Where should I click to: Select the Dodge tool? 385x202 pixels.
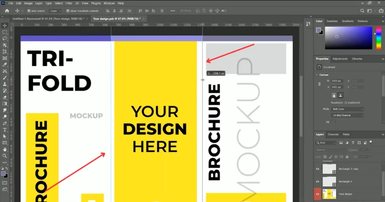pos(5,117)
